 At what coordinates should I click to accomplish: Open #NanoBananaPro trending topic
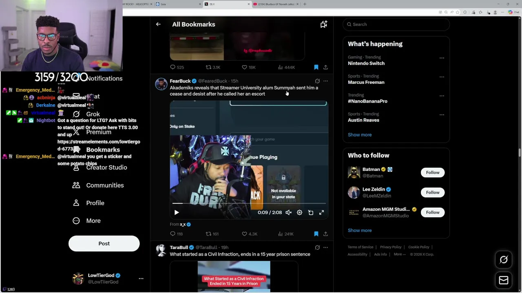pos(367,101)
